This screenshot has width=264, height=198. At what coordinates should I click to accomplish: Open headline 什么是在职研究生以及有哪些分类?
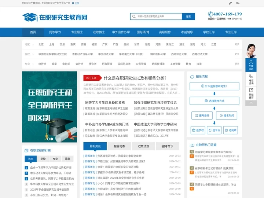[x=135, y=78]
